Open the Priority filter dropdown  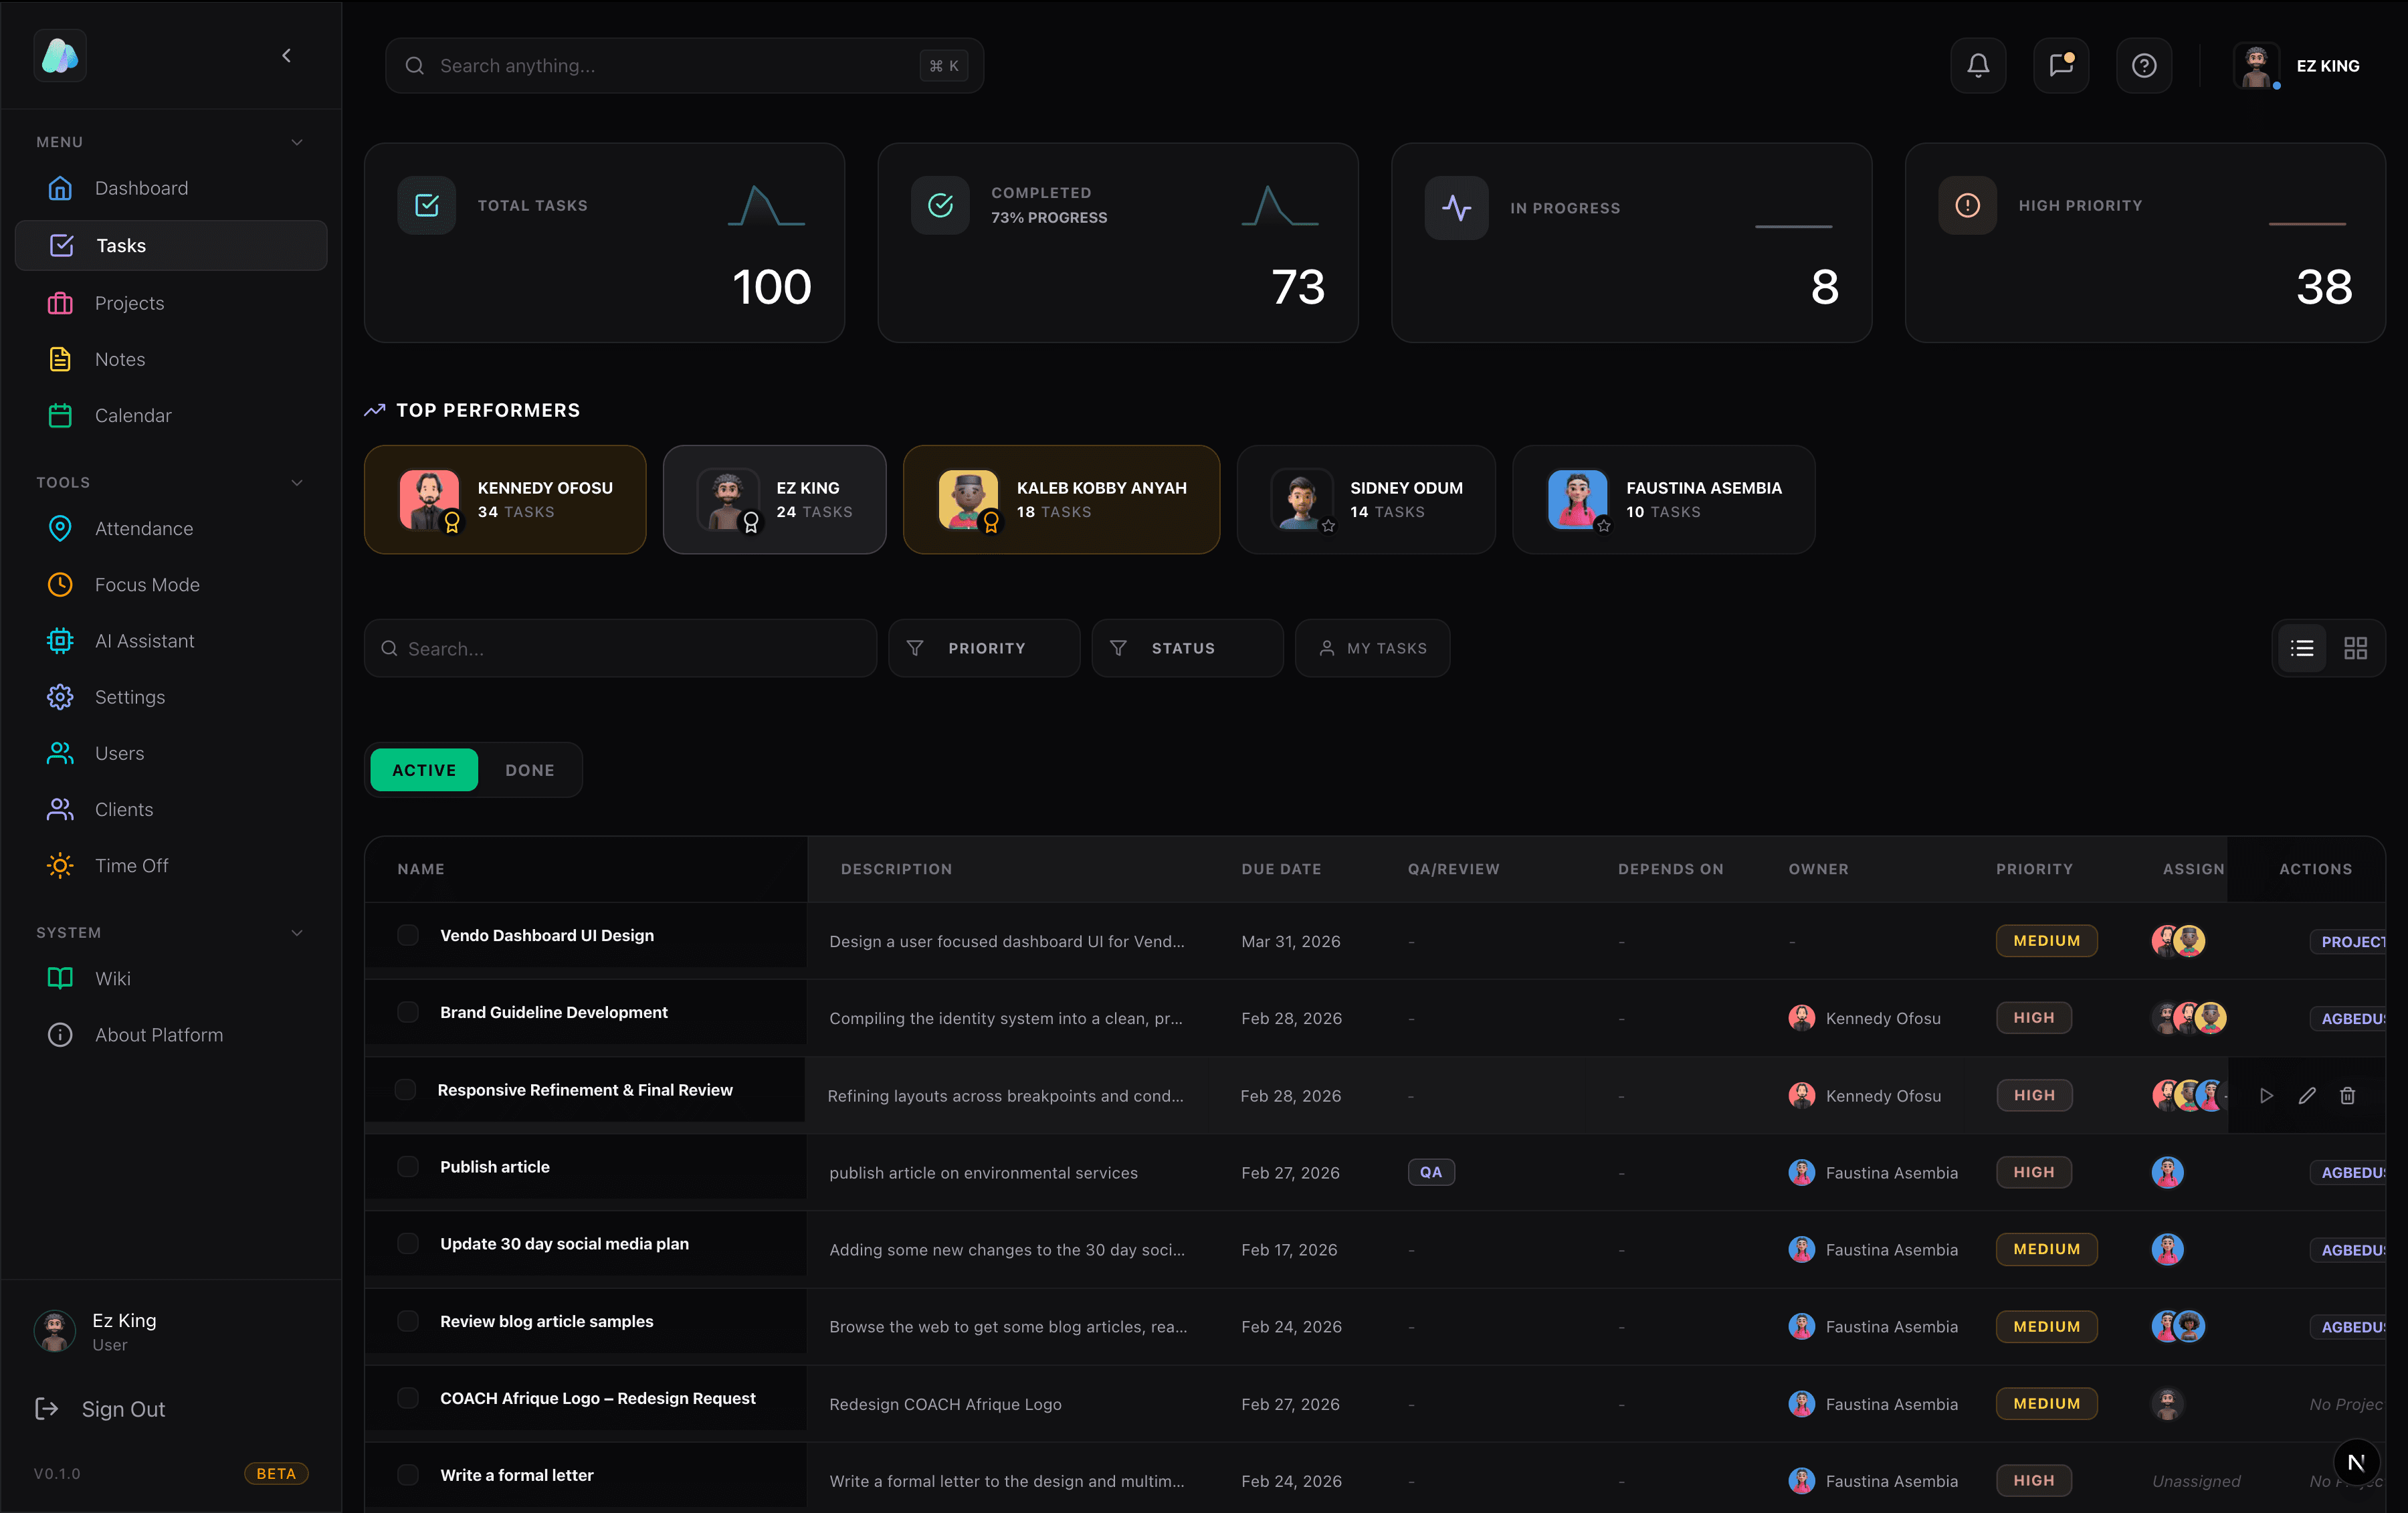[984, 648]
